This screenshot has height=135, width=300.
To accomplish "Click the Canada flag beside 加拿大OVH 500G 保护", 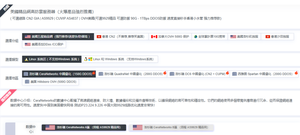I will coord(154,37).
